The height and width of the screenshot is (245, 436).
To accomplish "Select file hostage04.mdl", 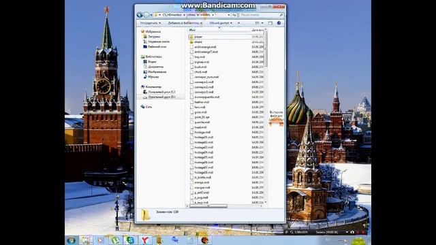I will (204, 152).
